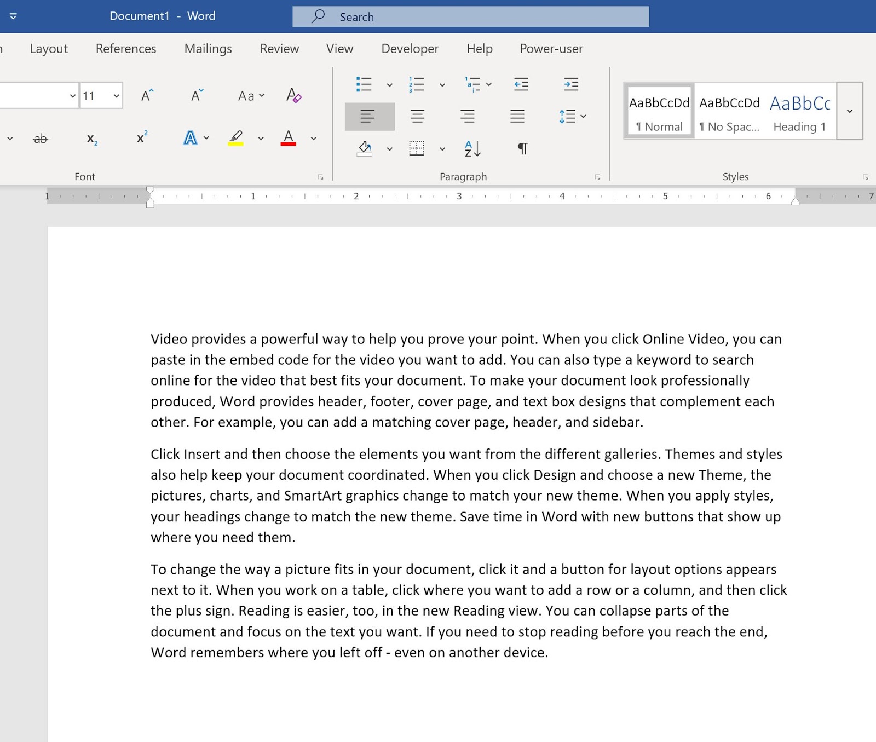Apply the Heading 1 style

pos(800,110)
